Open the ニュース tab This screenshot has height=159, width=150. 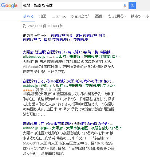59,16
